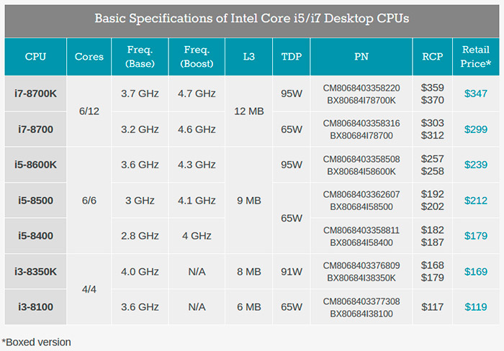
Task: Select the $169 retail price
Action: coord(476,272)
